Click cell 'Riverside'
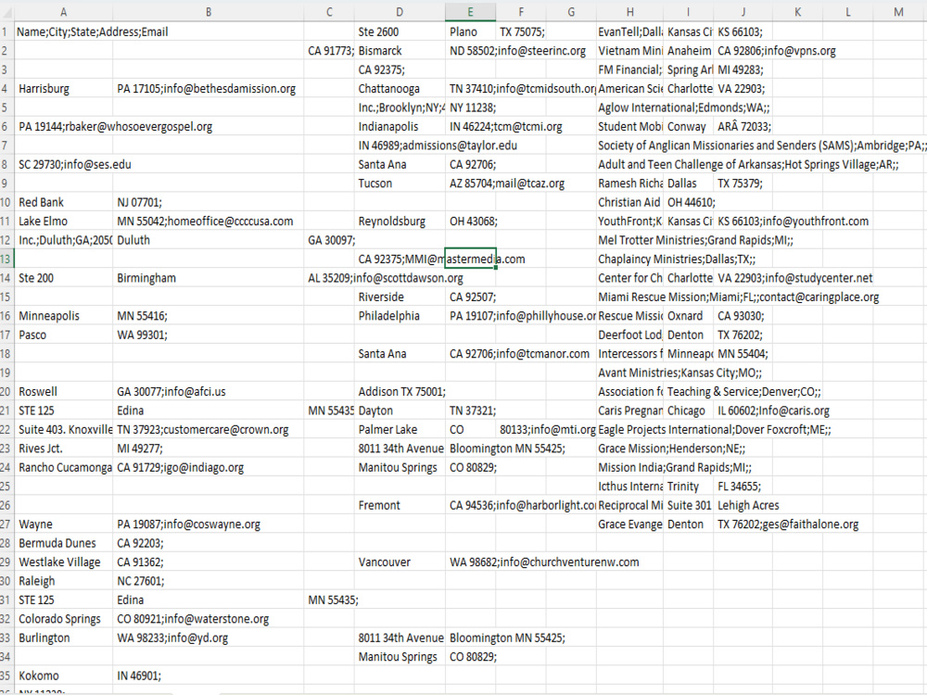Image resolution: width=927 pixels, height=695 pixels. coord(400,297)
